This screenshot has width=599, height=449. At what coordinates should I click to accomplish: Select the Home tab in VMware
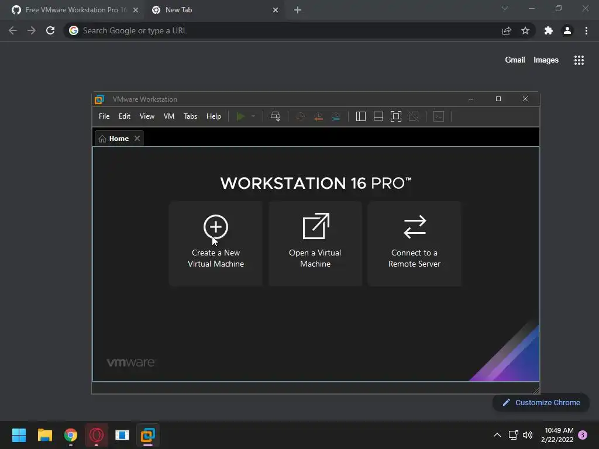[x=119, y=138]
